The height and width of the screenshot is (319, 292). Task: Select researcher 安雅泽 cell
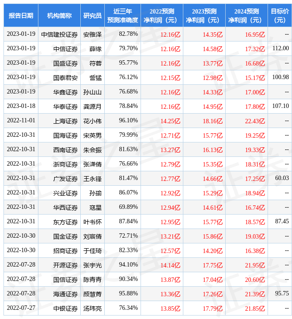coord(93,35)
